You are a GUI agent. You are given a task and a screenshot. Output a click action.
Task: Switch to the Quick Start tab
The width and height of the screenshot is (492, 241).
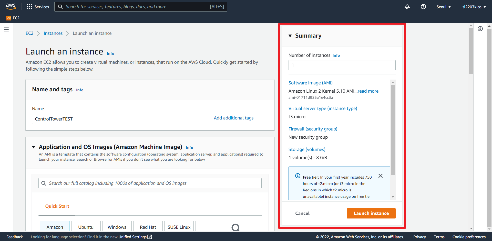point(57,206)
